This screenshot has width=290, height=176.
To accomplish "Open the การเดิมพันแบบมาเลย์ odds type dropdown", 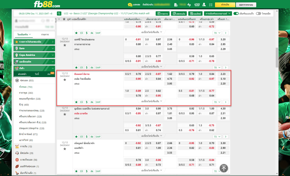I will (x=218, y=13).
